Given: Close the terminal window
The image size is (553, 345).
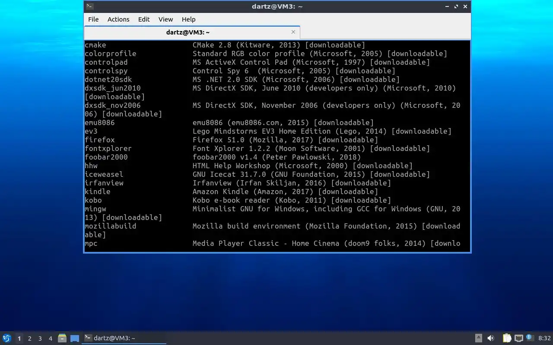Looking at the screenshot, I should 465,6.
